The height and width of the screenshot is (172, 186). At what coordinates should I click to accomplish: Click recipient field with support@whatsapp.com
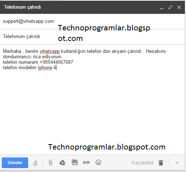click(92, 21)
